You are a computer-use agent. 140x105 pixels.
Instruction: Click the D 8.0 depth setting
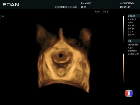131,35
